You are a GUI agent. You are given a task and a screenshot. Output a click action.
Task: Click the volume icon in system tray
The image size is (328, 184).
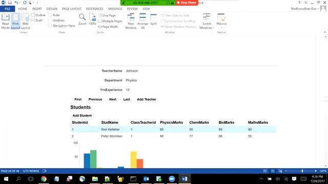coord(278,179)
